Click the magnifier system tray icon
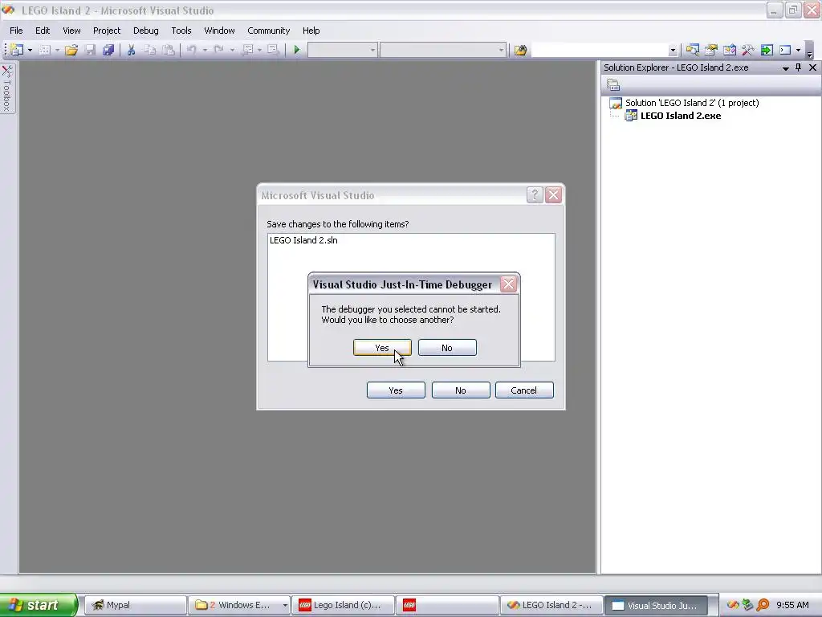This screenshot has height=617, width=822. point(763,605)
